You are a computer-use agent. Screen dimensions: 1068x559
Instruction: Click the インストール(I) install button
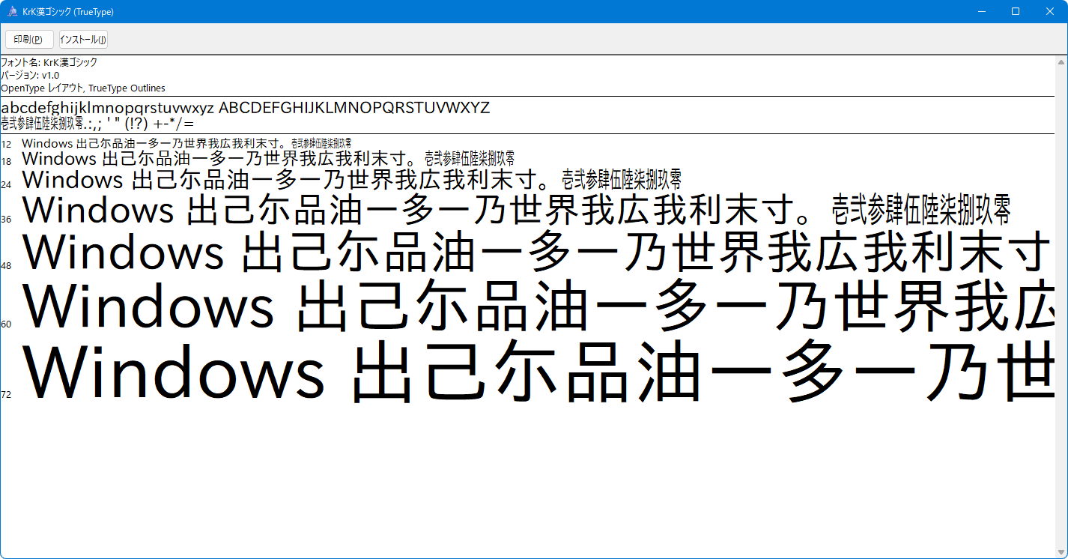[x=83, y=39]
